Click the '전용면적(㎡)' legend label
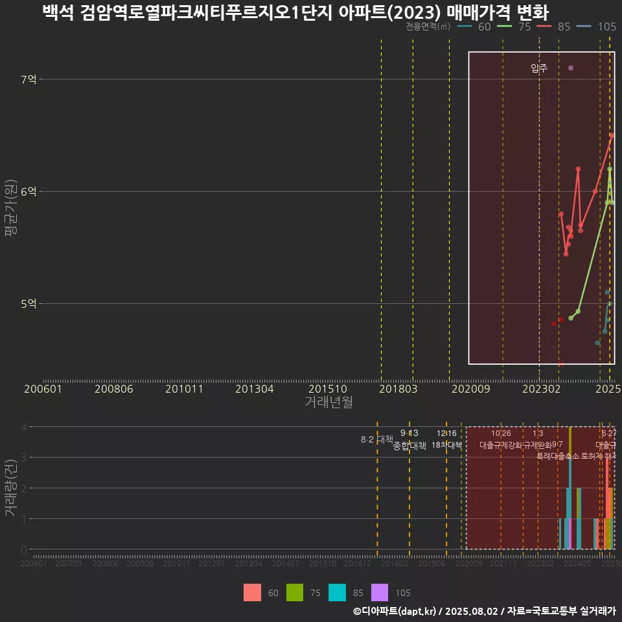Image resolution: width=622 pixels, height=622 pixels. [x=428, y=27]
